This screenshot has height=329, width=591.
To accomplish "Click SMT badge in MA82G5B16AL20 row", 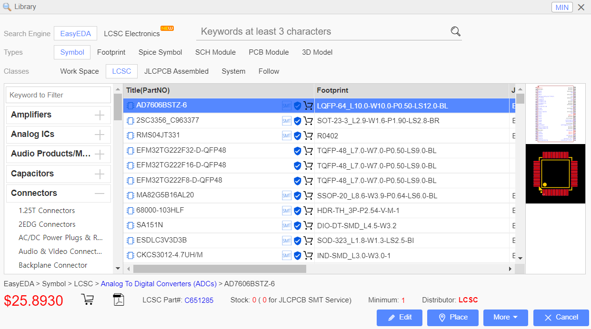I will point(287,195).
